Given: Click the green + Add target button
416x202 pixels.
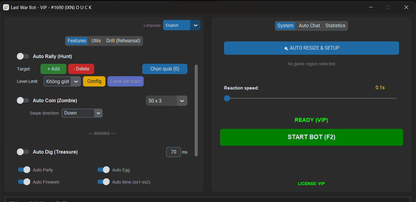Looking at the screenshot, I should click(53, 69).
